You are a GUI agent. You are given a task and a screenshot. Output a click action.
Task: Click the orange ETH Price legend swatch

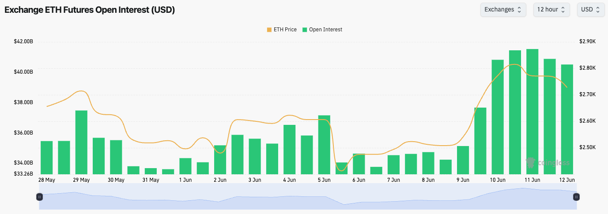[269, 30]
